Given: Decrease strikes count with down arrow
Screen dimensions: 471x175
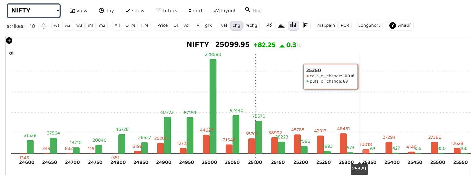Looking at the screenshot, I should click(44, 28).
